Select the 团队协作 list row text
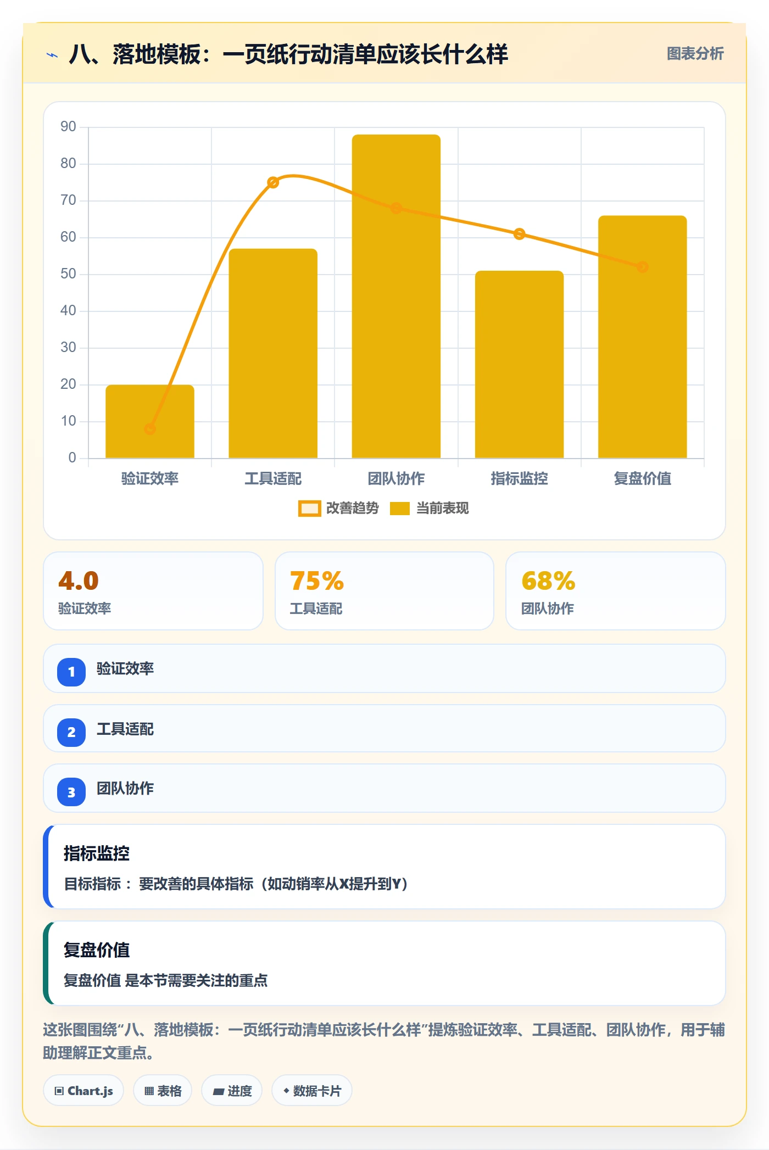 (125, 789)
